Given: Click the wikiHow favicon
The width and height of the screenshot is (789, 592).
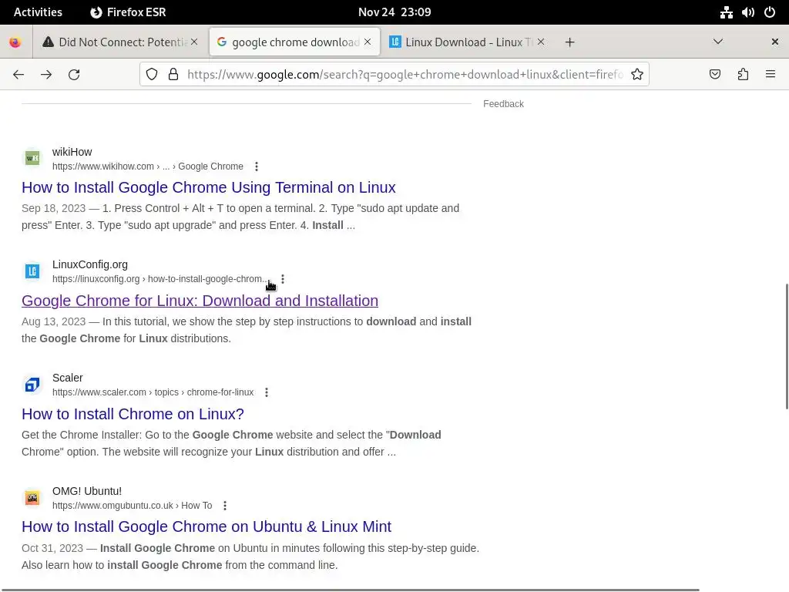Looking at the screenshot, I should tap(32, 158).
